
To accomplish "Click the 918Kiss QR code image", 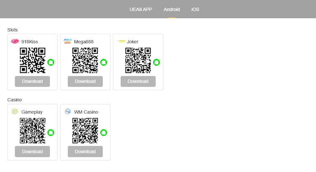I will click(x=32, y=61).
